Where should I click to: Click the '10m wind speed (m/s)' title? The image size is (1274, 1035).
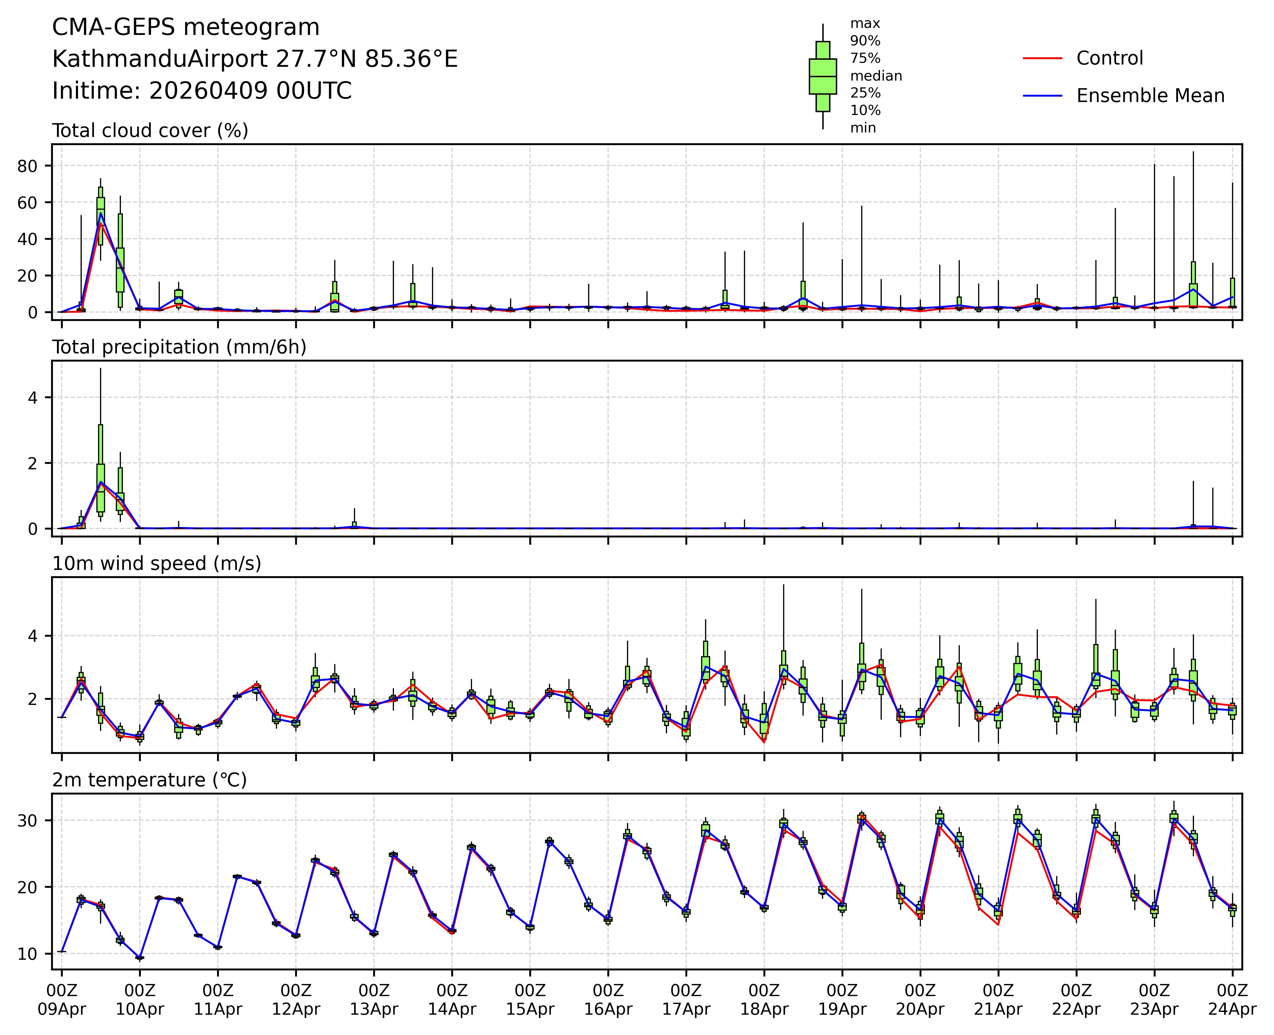point(157,563)
